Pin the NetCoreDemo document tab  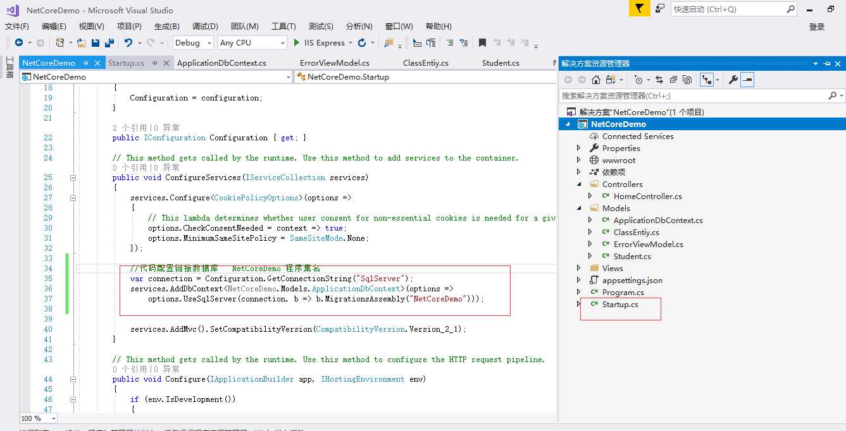(86, 63)
